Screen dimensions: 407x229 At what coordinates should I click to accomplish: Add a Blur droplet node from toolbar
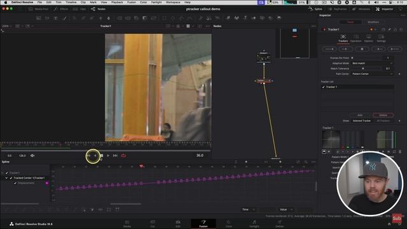coord(109,18)
